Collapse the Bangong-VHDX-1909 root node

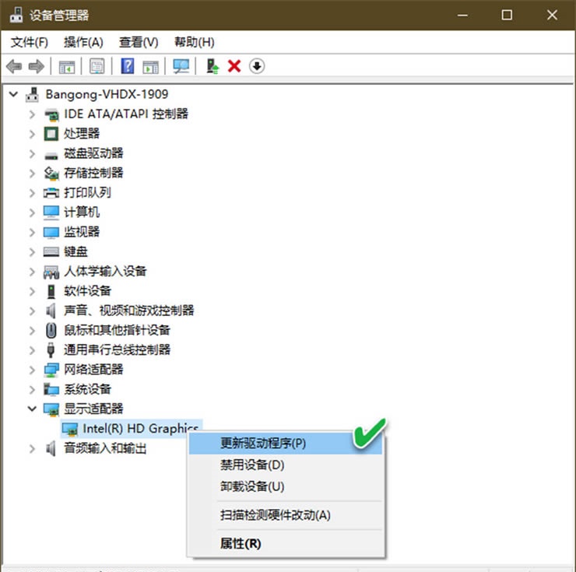[13, 94]
